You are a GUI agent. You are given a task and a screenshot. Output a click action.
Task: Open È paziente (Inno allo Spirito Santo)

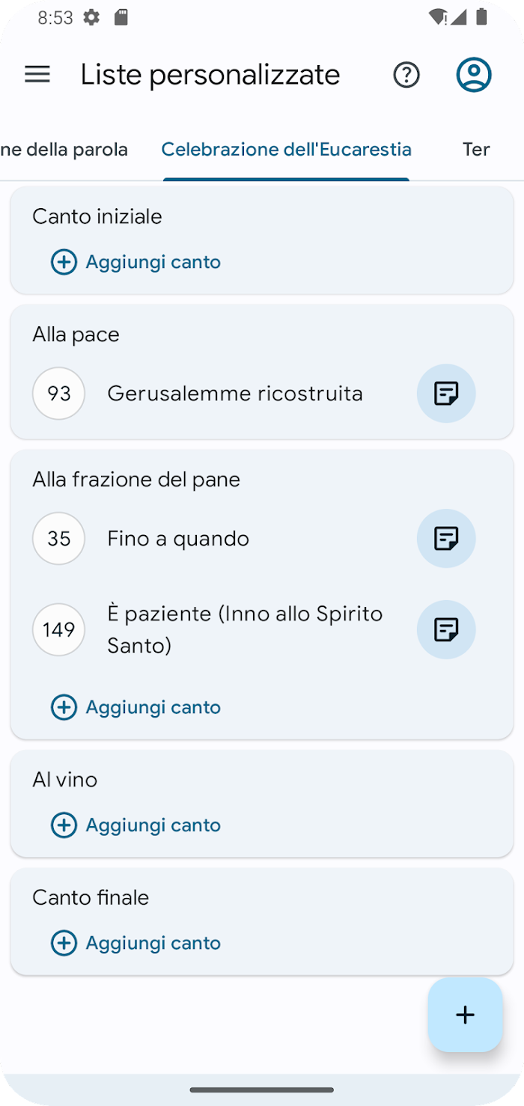[x=245, y=629]
